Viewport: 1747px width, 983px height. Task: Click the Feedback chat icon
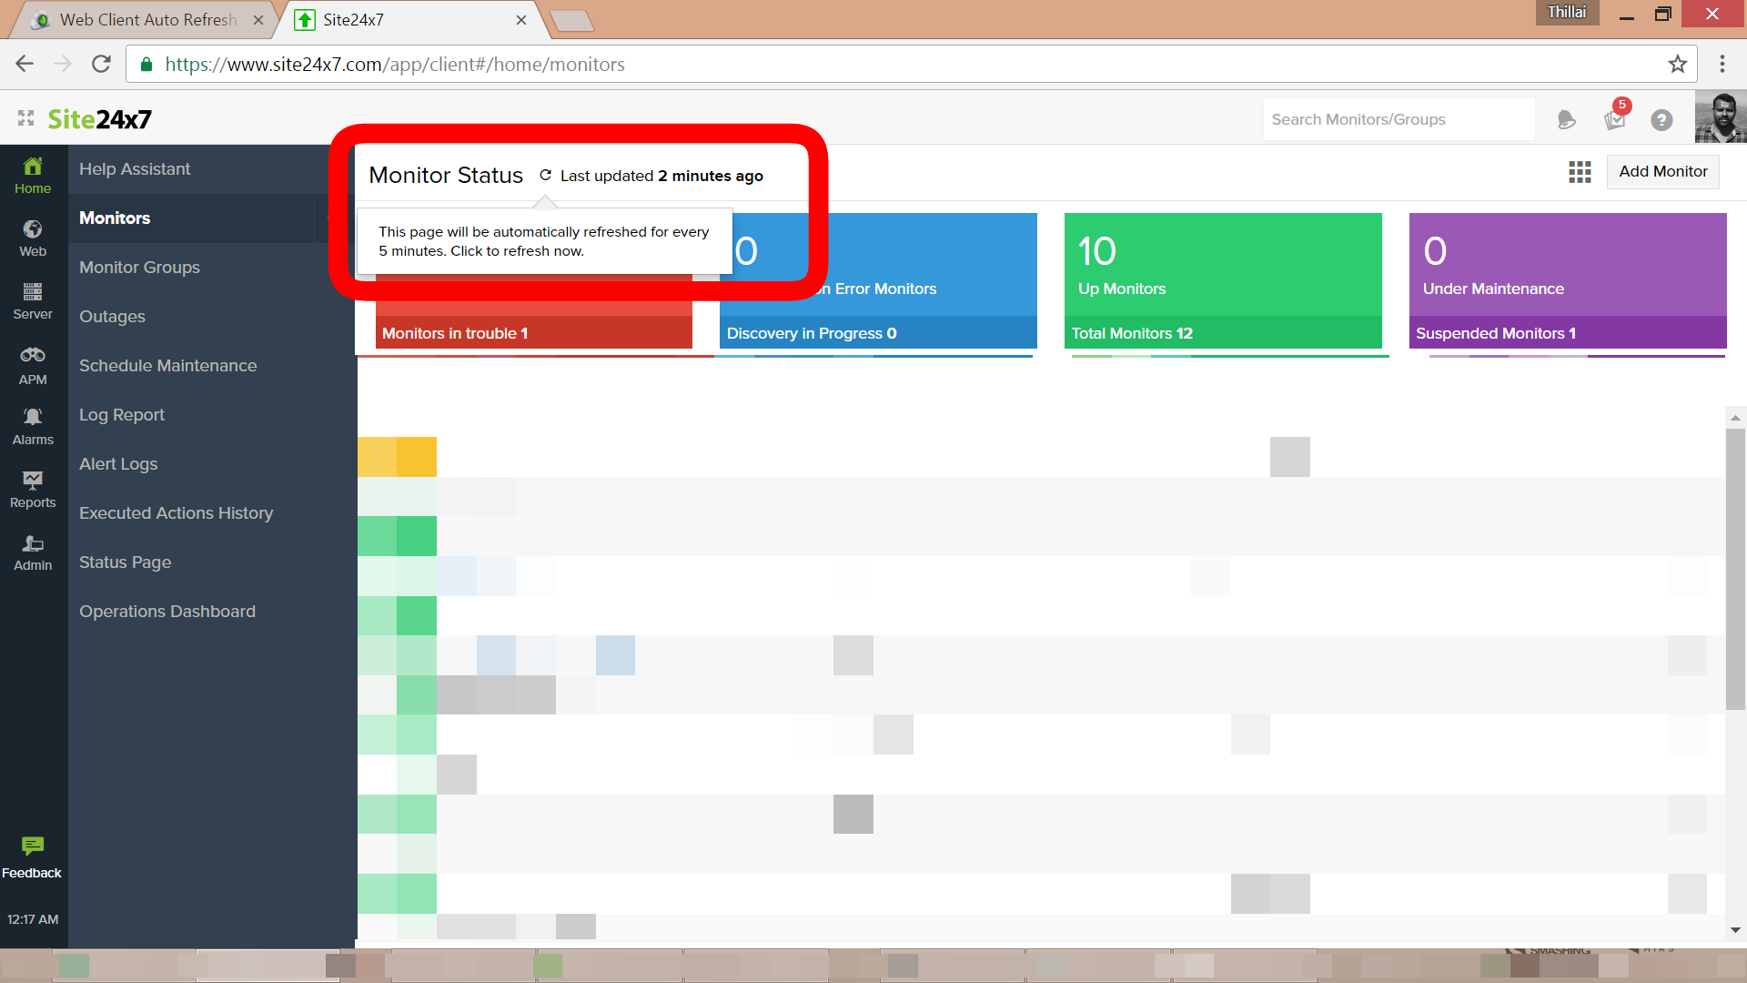click(33, 846)
